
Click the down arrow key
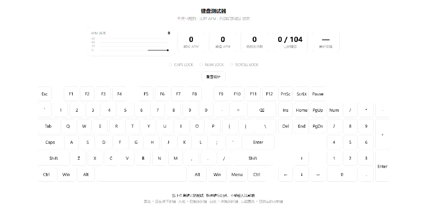coord(302,174)
